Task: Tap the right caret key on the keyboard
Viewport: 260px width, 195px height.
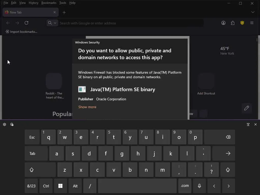Action: 229,186
